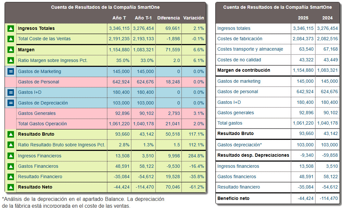Click the 284.8% variation of Ingresos Financieros

196,156
